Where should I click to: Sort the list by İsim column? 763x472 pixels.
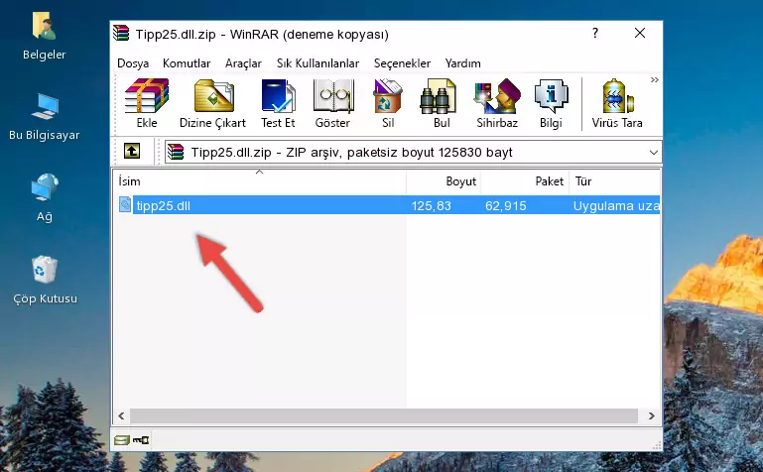(x=260, y=181)
